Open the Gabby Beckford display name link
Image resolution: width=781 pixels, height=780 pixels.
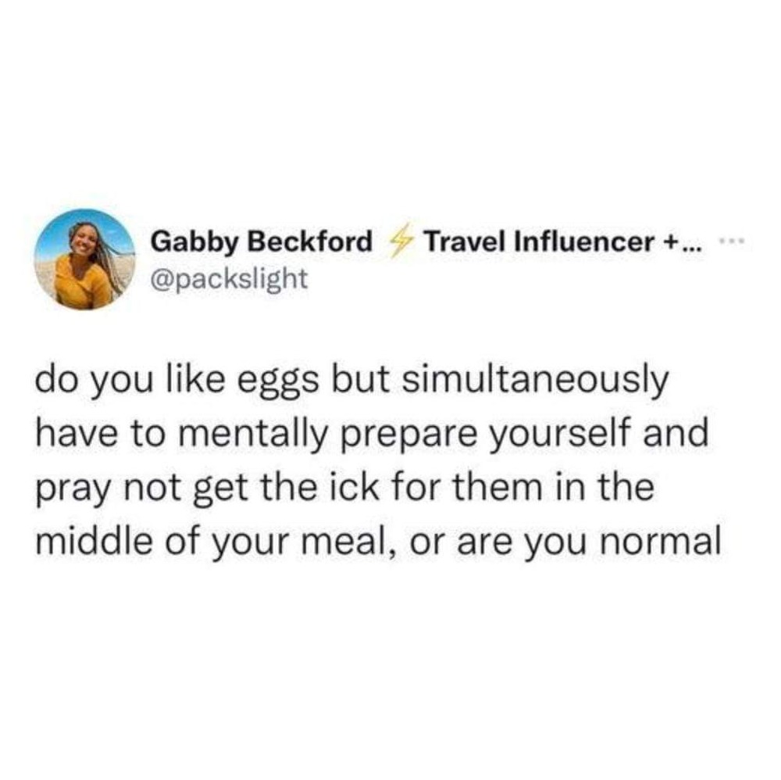coord(261,243)
